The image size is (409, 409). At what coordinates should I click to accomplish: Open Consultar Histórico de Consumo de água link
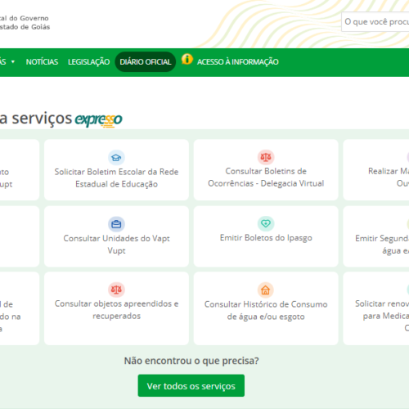click(x=266, y=308)
